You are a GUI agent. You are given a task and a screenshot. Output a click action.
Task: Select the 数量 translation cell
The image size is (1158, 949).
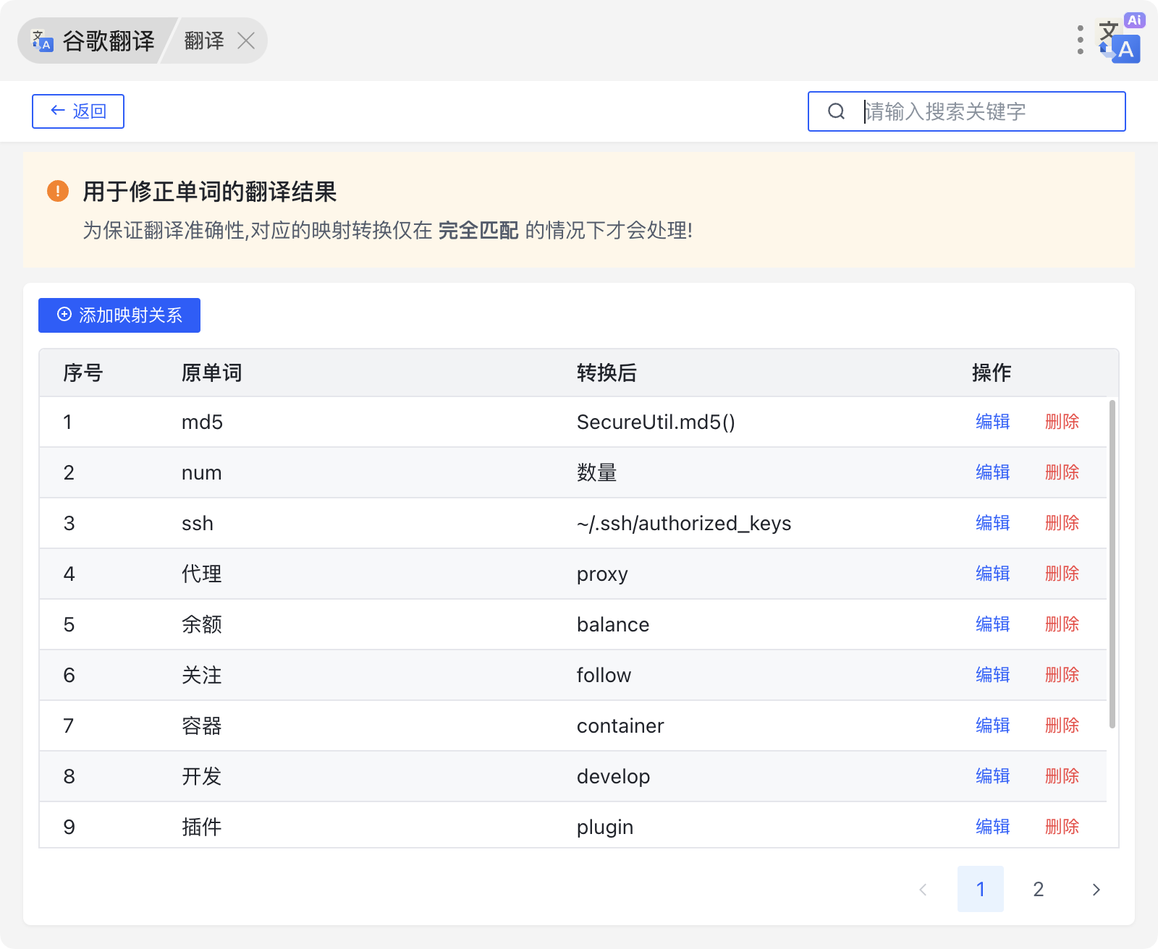point(597,472)
